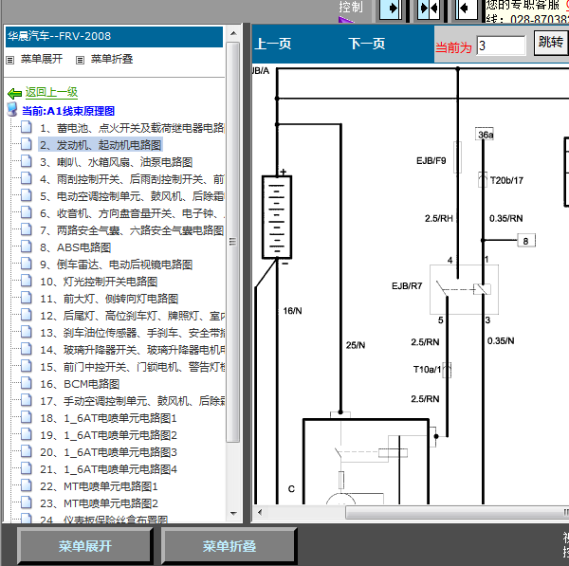Click 返回上一级 link
Image resolution: width=569 pixels, height=566 pixels.
51,92
